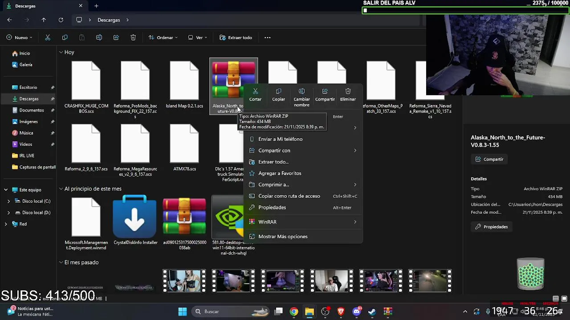
Task: Select the Alaska_North WinRAR archive icon
Action: (233, 80)
